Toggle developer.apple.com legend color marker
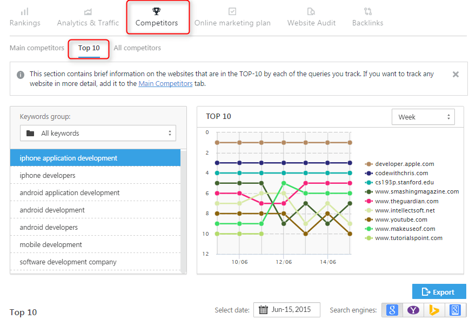Image resolution: width=476 pixels, height=326 pixels. click(369, 164)
